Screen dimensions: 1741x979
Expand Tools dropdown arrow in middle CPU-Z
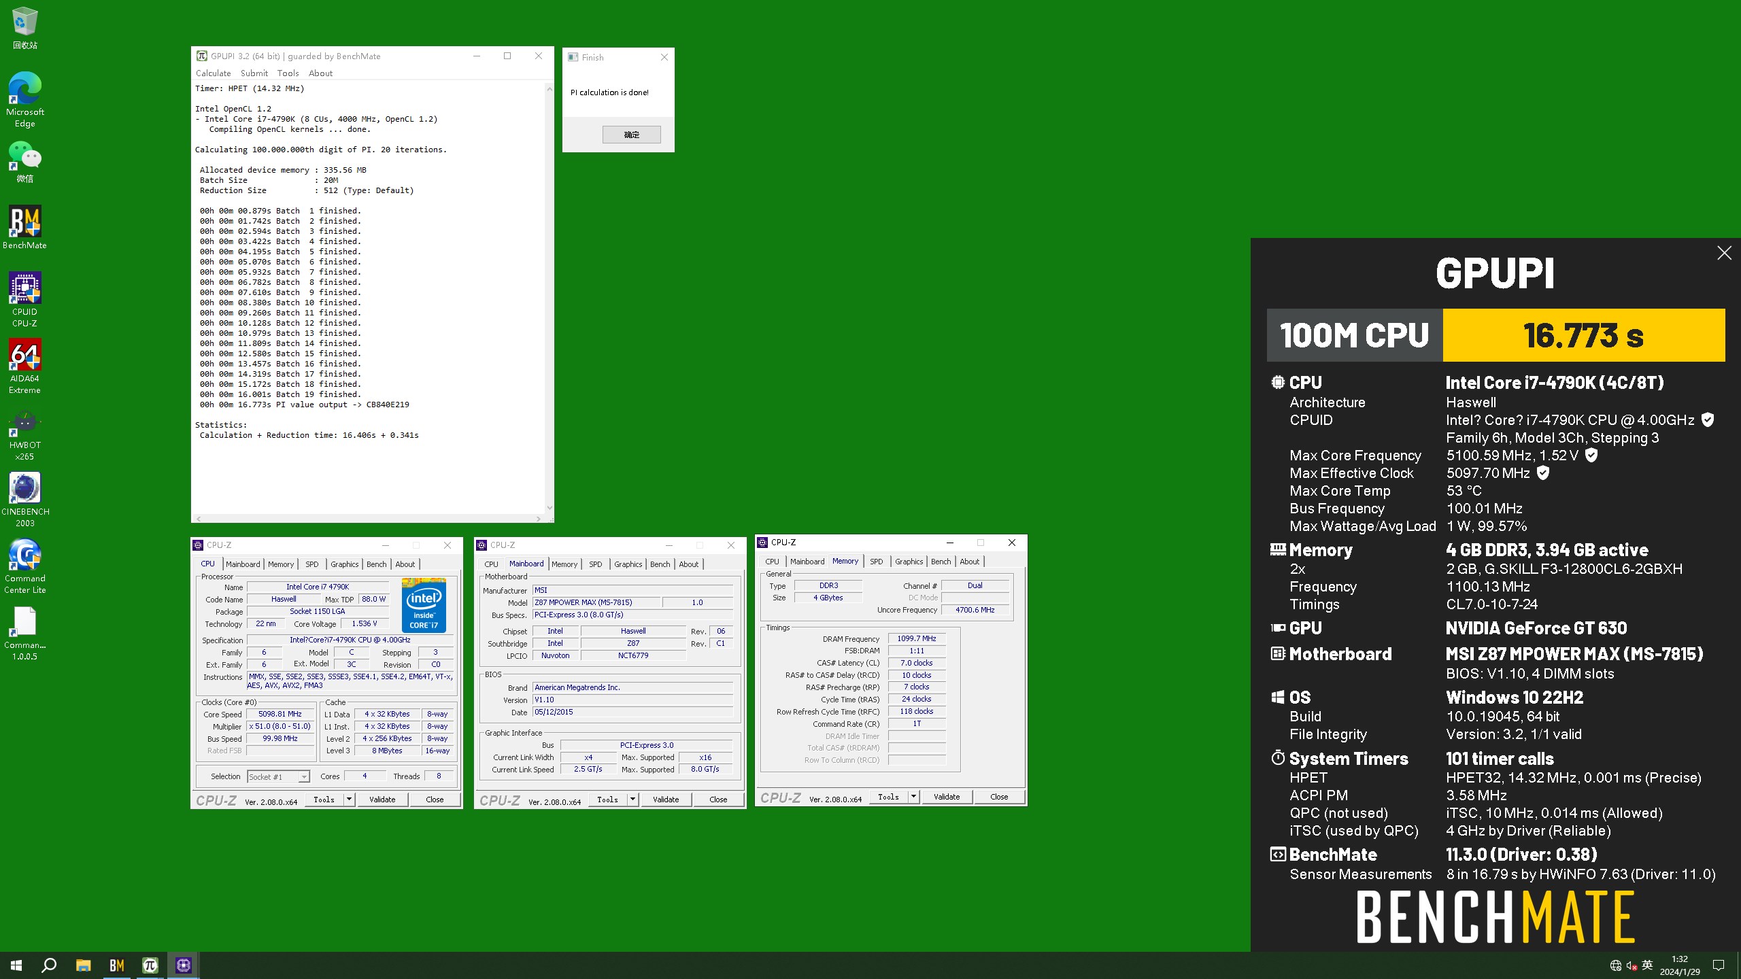click(632, 800)
